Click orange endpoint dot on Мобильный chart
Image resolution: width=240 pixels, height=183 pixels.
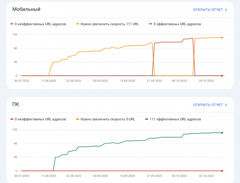click(x=222, y=38)
